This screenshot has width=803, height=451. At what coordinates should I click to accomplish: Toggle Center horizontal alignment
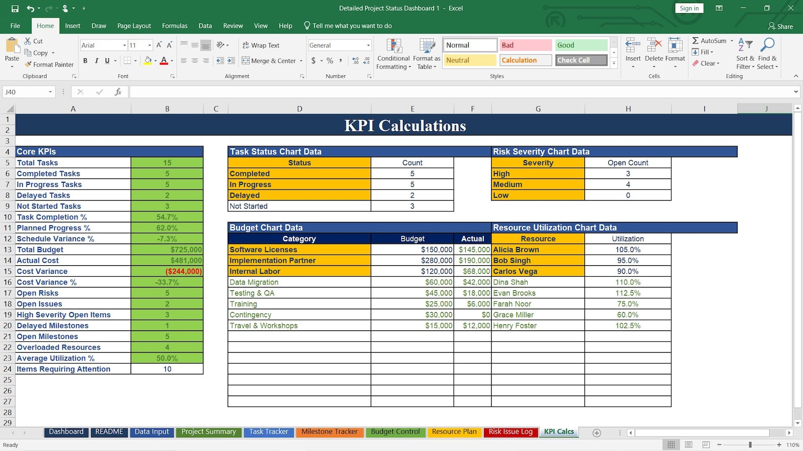(195, 61)
